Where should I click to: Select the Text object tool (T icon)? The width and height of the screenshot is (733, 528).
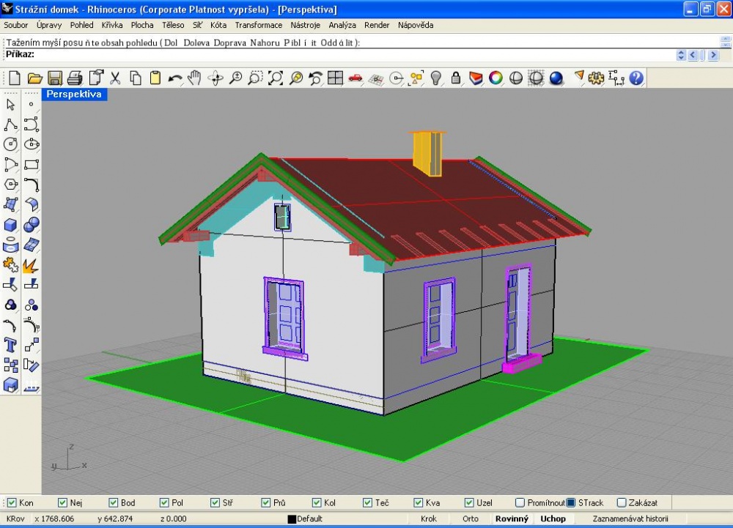[x=11, y=345]
